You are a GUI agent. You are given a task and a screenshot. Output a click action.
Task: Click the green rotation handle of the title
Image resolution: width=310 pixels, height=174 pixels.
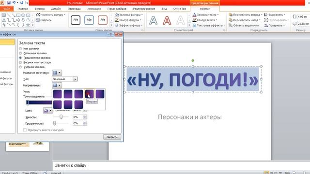point(193,60)
